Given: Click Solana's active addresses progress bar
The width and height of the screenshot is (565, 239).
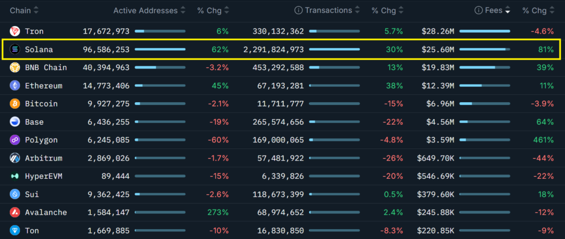Looking at the screenshot, I should click(x=160, y=50).
